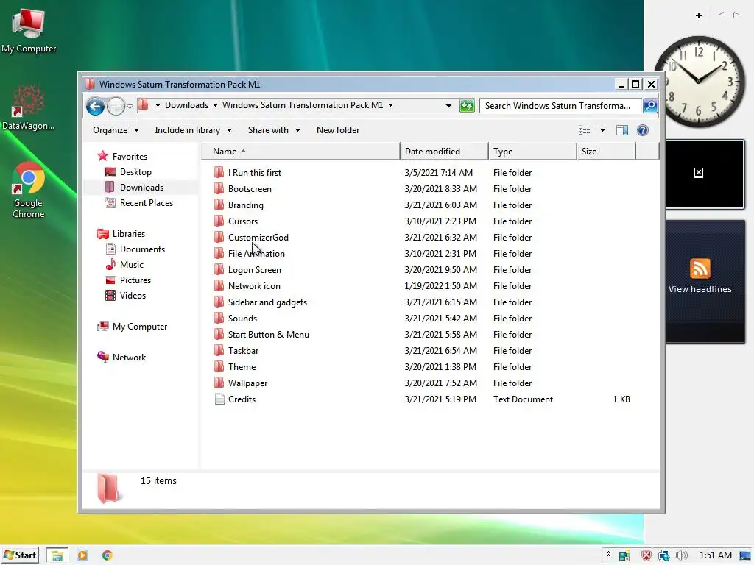Open address bar history dropdown
Viewport: 754px width, 565px height.
448,106
